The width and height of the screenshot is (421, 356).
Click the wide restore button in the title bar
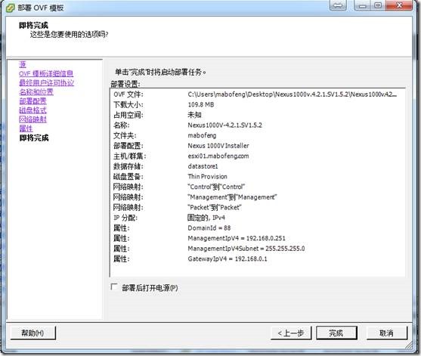[x=338, y=5]
